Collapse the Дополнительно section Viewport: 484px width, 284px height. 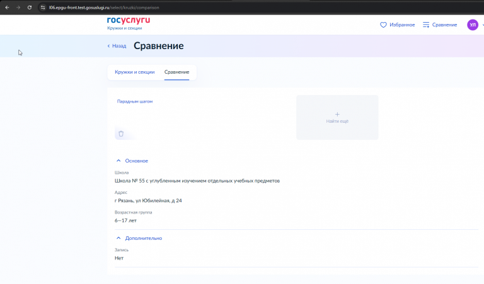118,238
